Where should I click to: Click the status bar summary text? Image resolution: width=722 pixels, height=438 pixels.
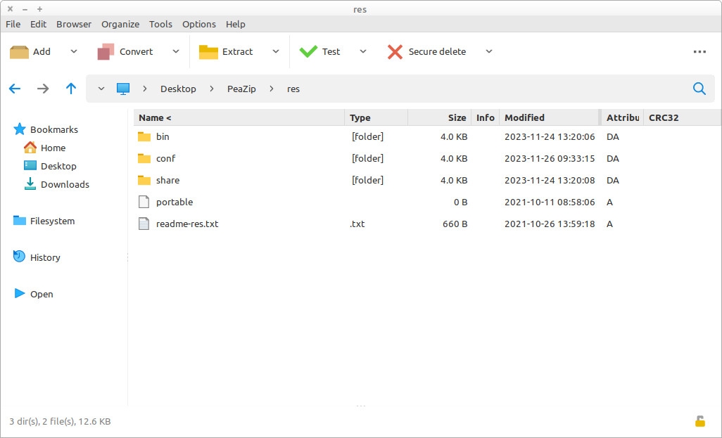point(60,421)
